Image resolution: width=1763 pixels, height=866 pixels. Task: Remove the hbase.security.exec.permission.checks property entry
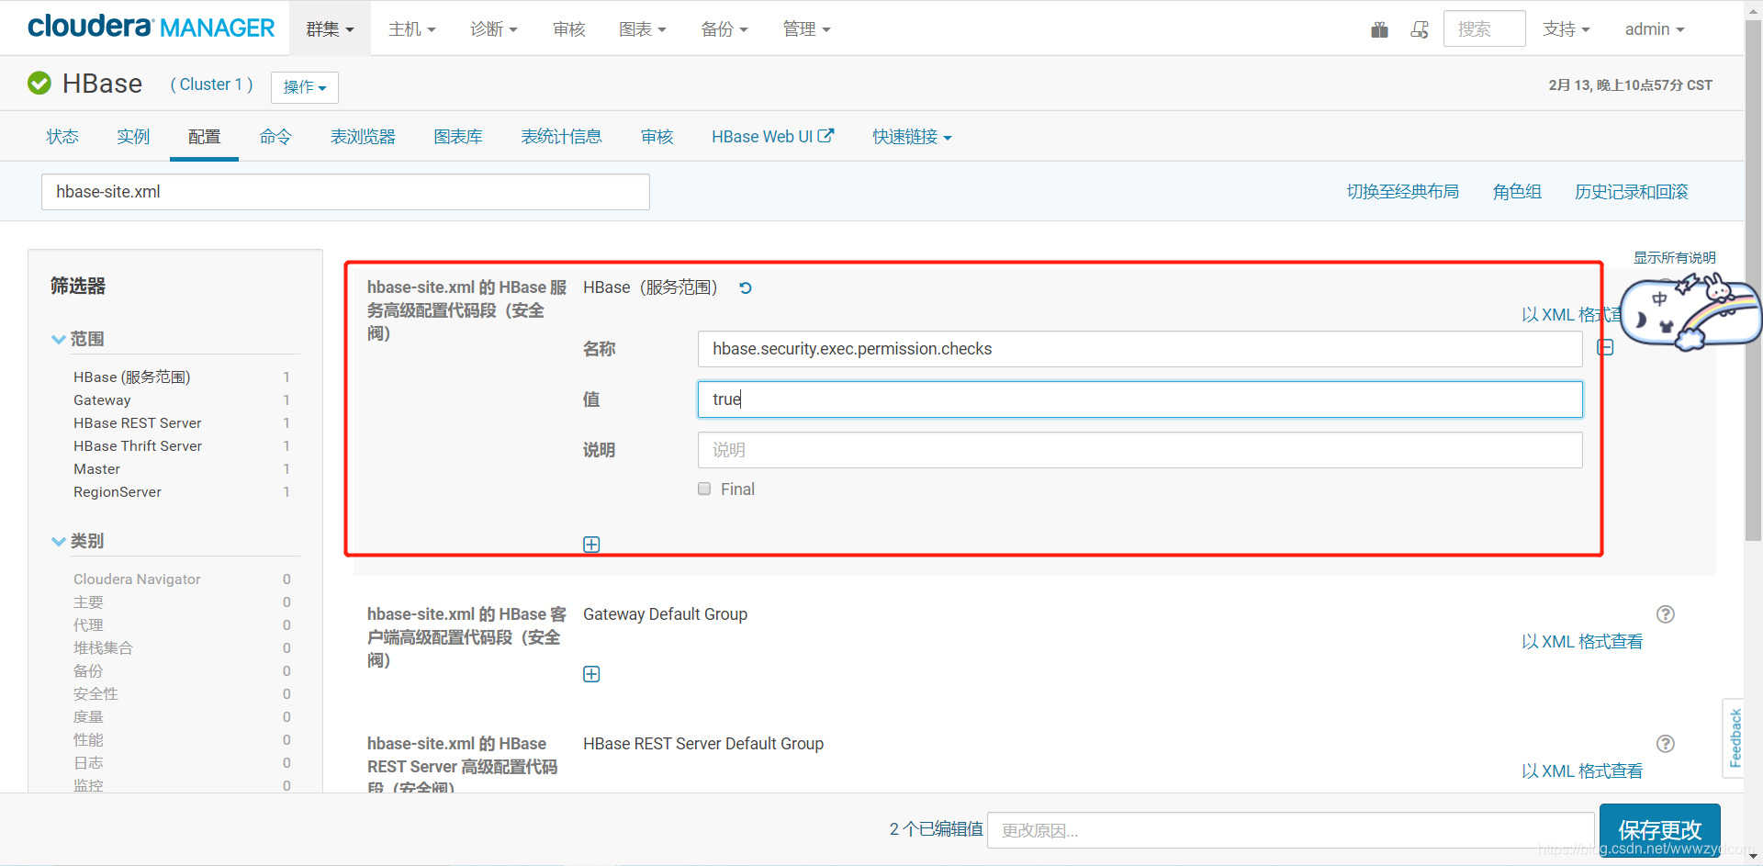(1605, 347)
